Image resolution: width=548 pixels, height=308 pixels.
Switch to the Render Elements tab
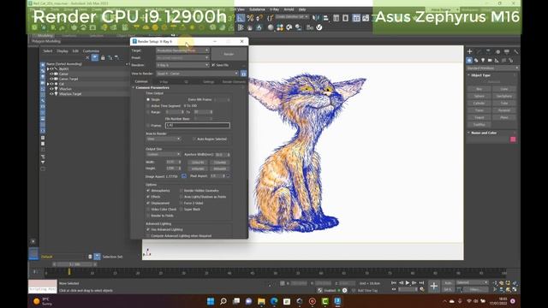coord(234,82)
